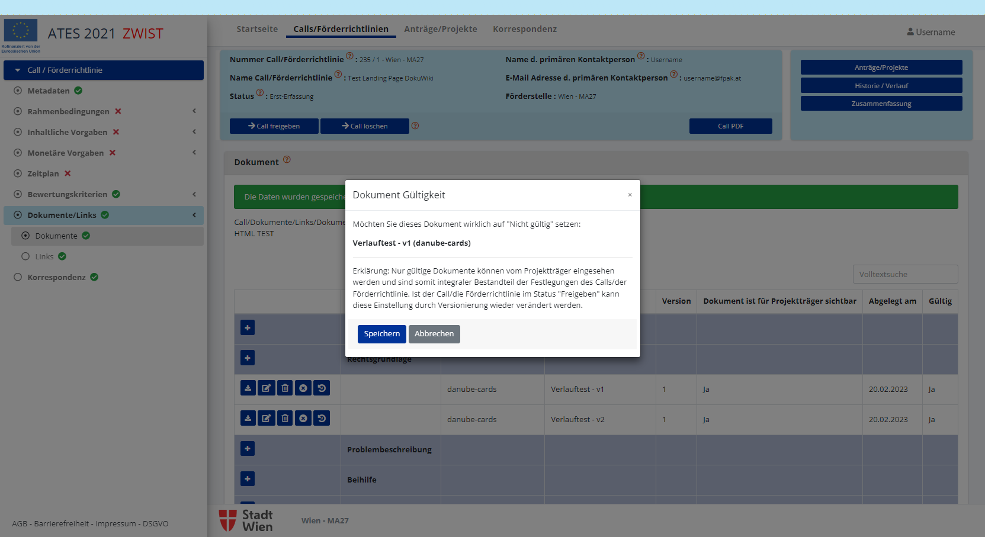Expand the Rahmenbedingungen sidebar section
This screenshot has width=985, height=537.
point(194,111)
